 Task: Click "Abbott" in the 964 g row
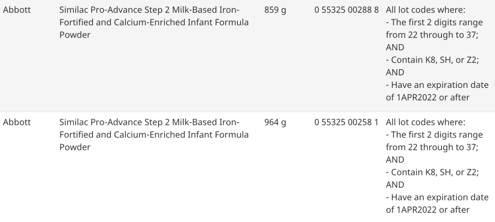click(x=17, y=123)
